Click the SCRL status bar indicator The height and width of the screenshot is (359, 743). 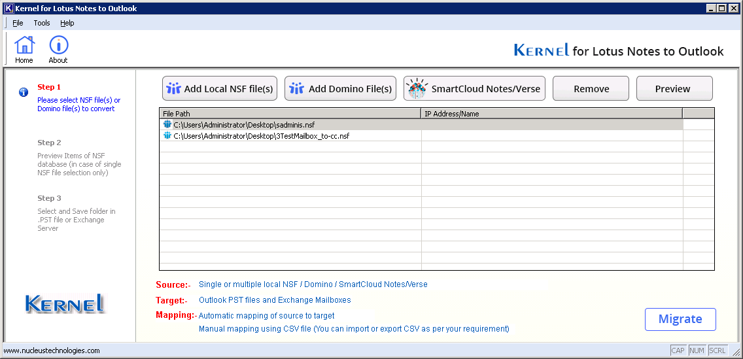(x=717, y=350)
